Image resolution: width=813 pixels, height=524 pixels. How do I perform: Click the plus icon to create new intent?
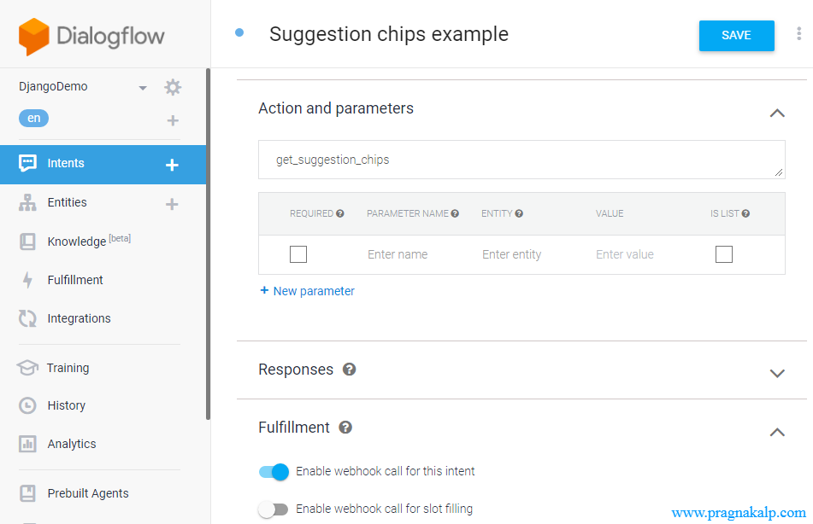tap(172, 165)
